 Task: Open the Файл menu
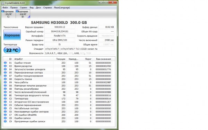(5, 8)
